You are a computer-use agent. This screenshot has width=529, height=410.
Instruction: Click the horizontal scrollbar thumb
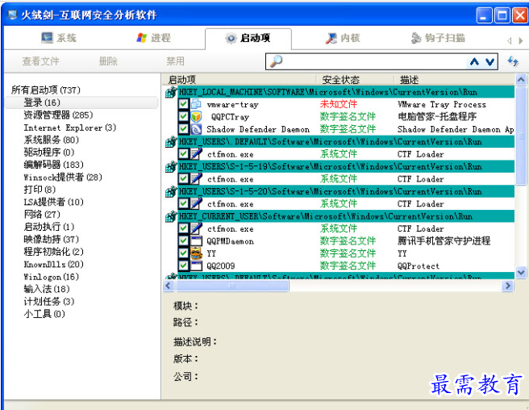(x=232, y=286)
